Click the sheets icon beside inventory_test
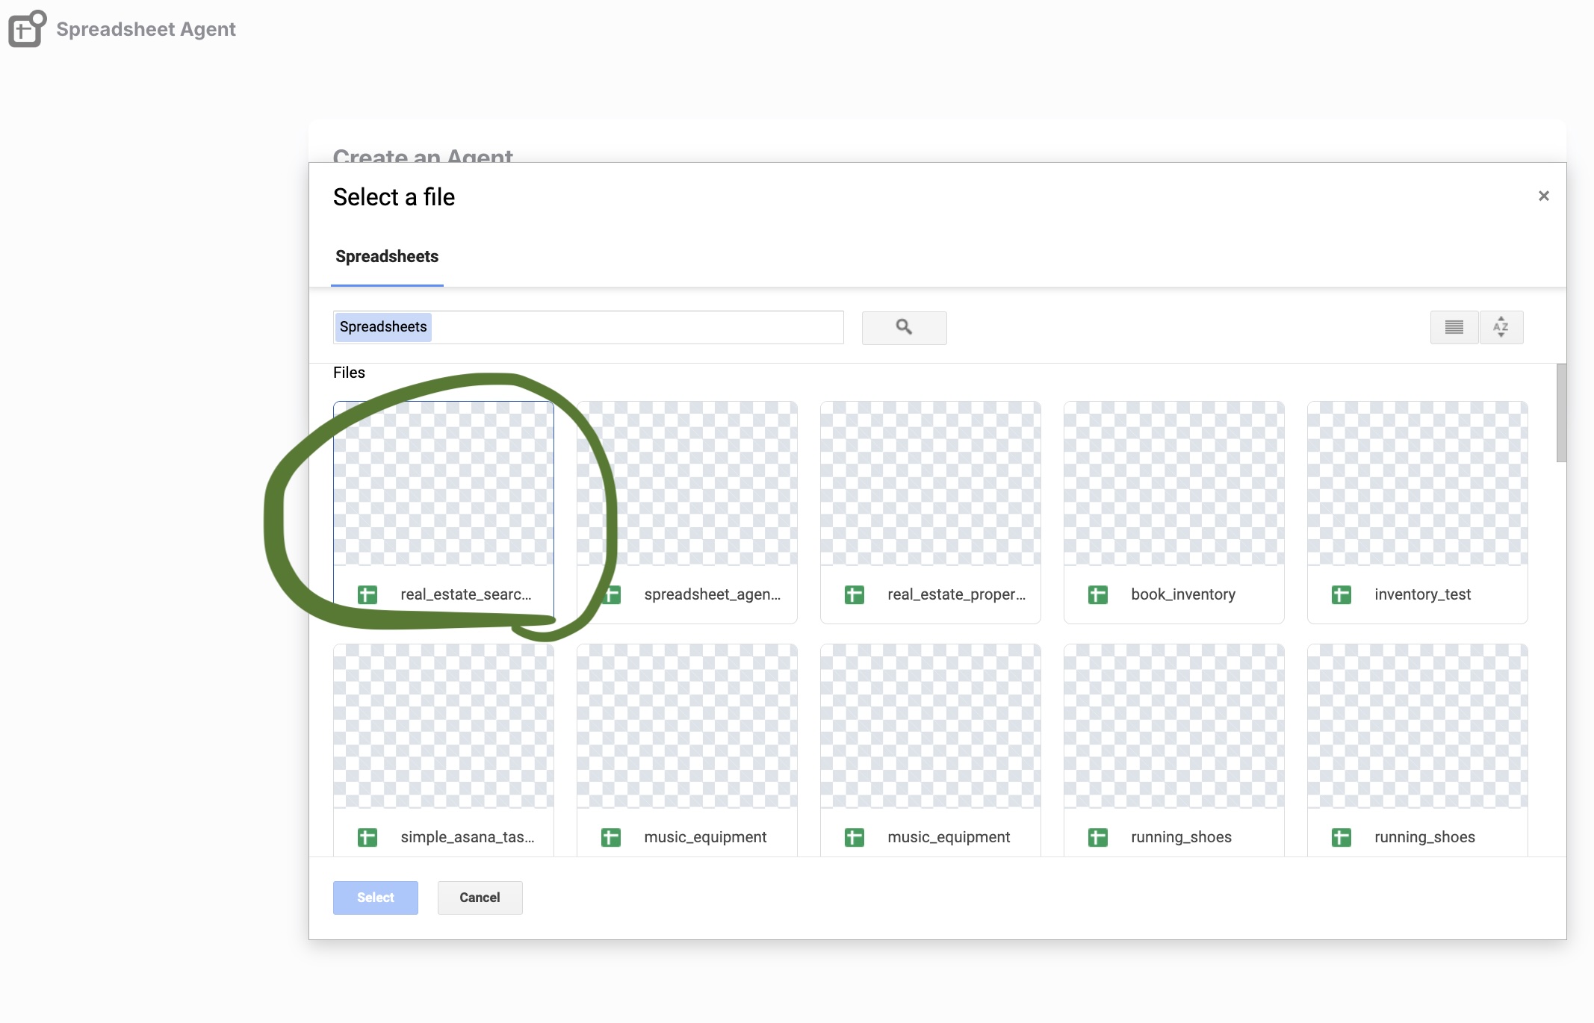 pos(1342,594)
